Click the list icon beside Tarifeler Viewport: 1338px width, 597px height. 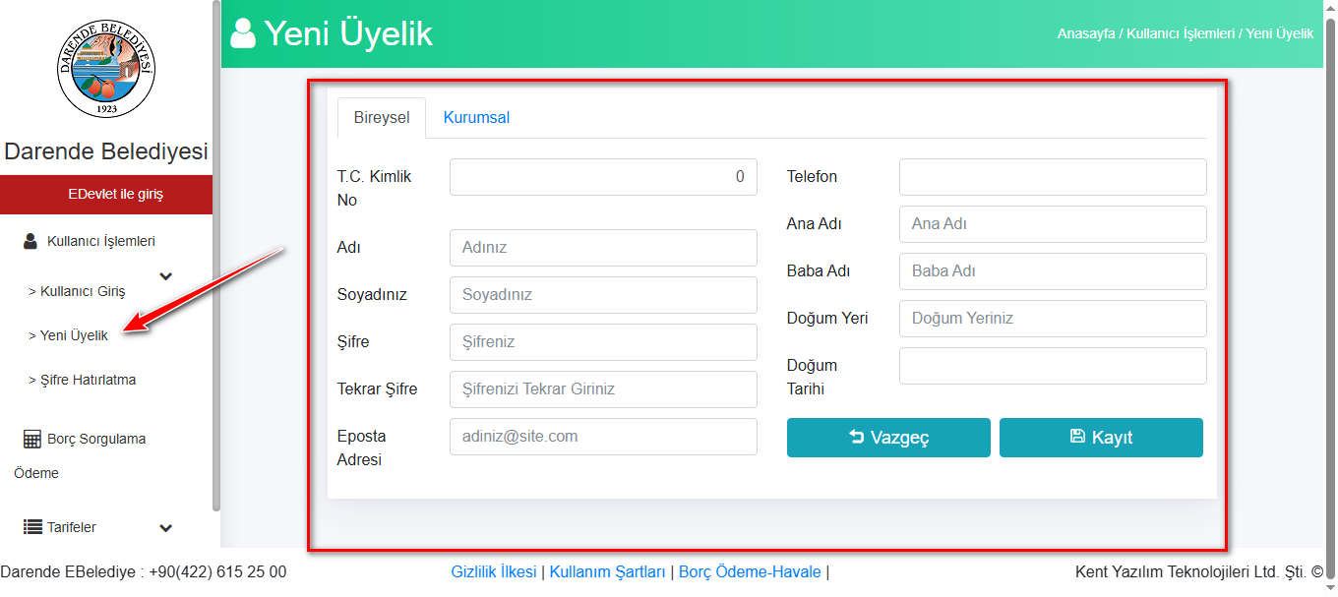(x=31, y=527)
